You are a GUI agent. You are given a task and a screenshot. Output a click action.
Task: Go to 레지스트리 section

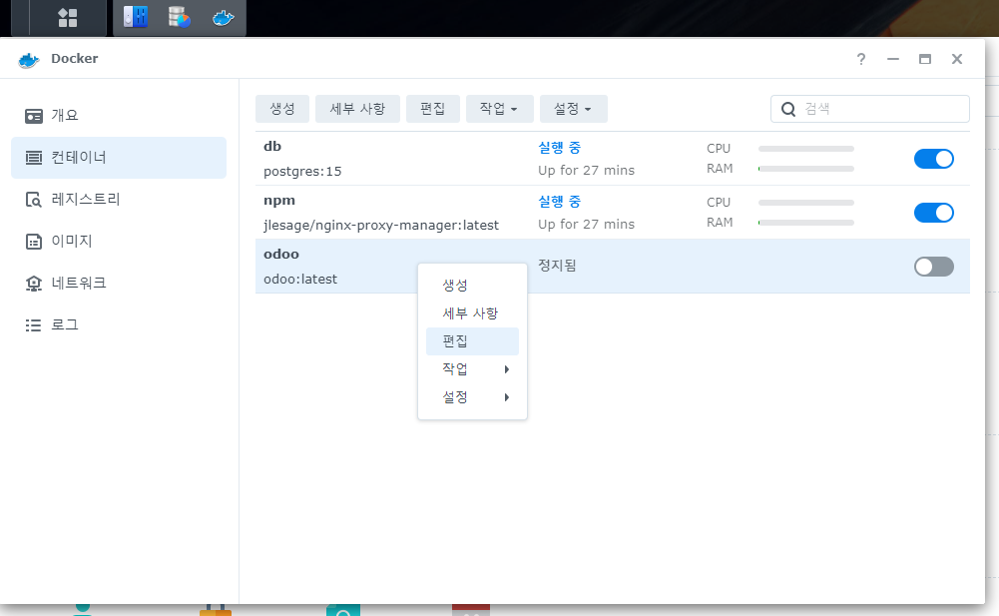point(119,200)
